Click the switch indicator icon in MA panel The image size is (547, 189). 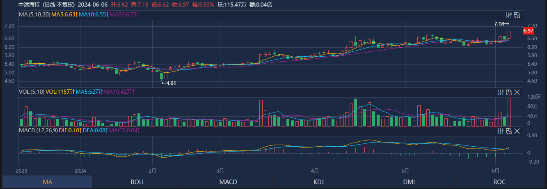pyautogui.click(x=517, y=15)
